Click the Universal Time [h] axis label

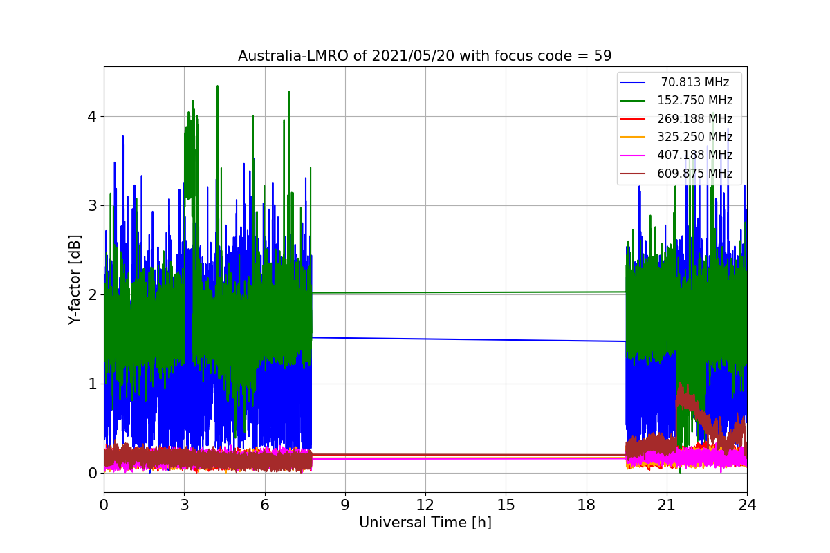tap(425, 523)
